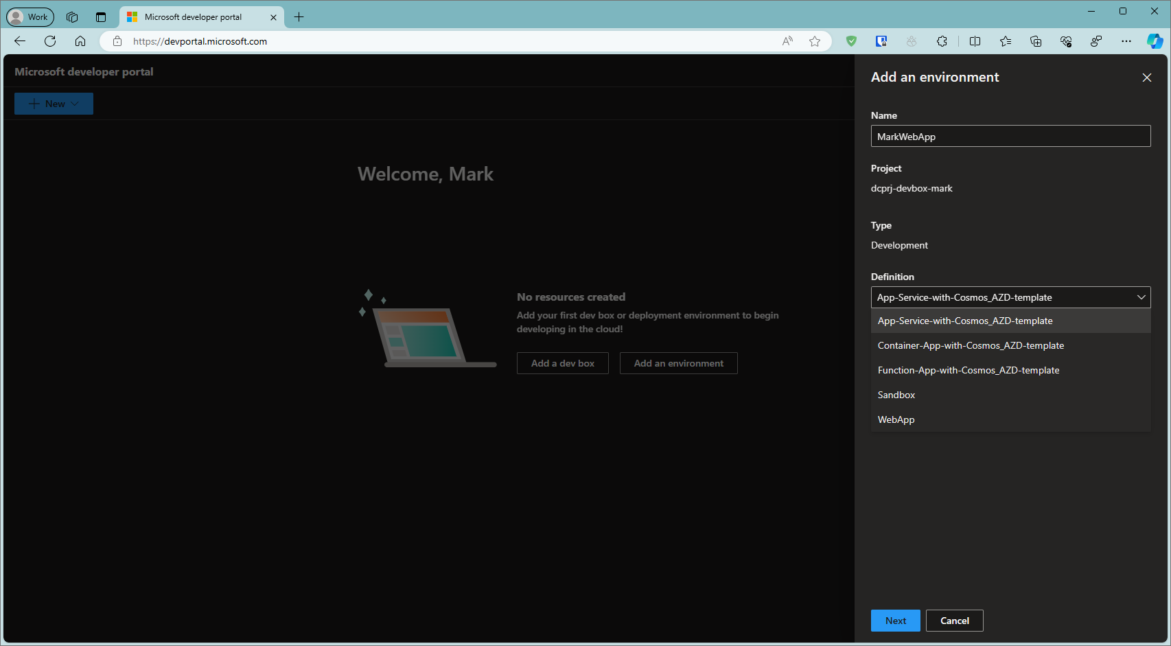1171x646 pixels.
Task: Open the Work profile menu
Action: point(30,17)
